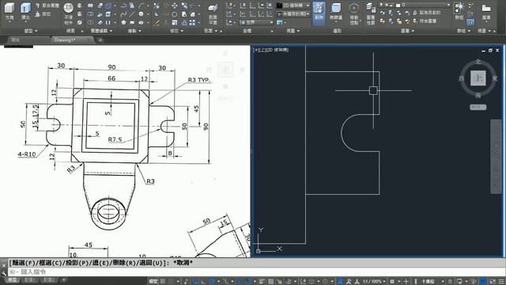Click the plus new drawing tab button
The image size is (506, 285).
[100, 40]
